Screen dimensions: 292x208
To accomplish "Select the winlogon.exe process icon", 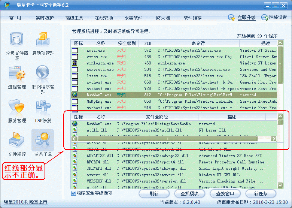I will [75, 63].
